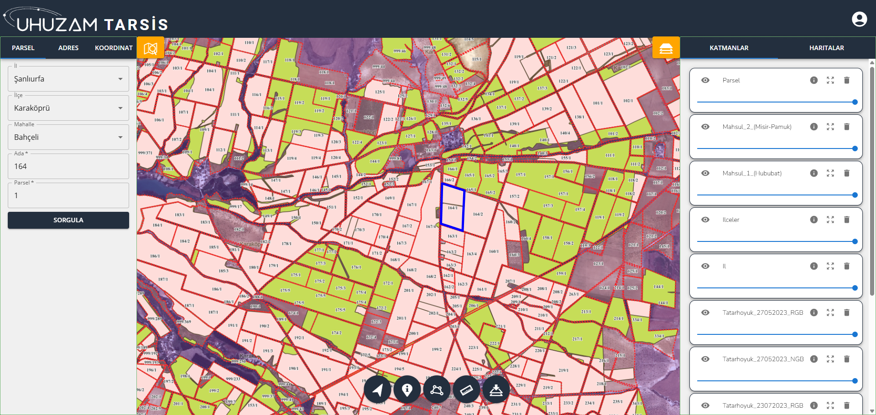876x415 pixels.
Task: Click the Ada input field containing 164
Action: (68, 166)
